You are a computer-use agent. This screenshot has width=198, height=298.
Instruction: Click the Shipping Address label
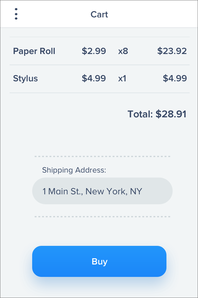pos(74,170)
